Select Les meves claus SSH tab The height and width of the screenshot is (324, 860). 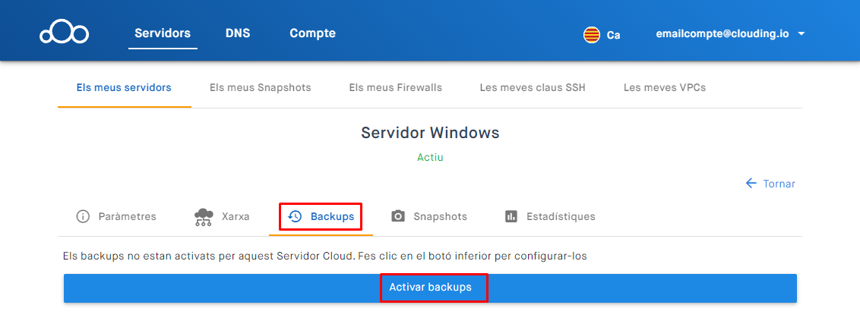(533, 87)
